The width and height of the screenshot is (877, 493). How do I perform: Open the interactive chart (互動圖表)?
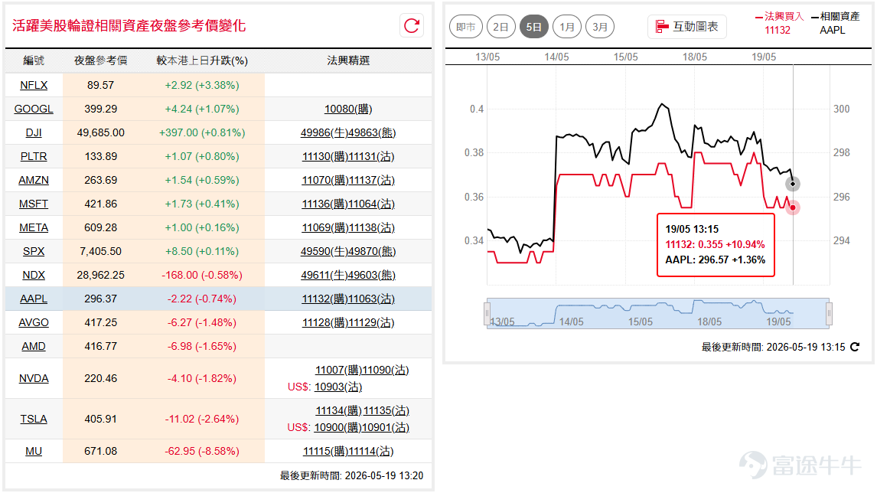tap(687, 27)
